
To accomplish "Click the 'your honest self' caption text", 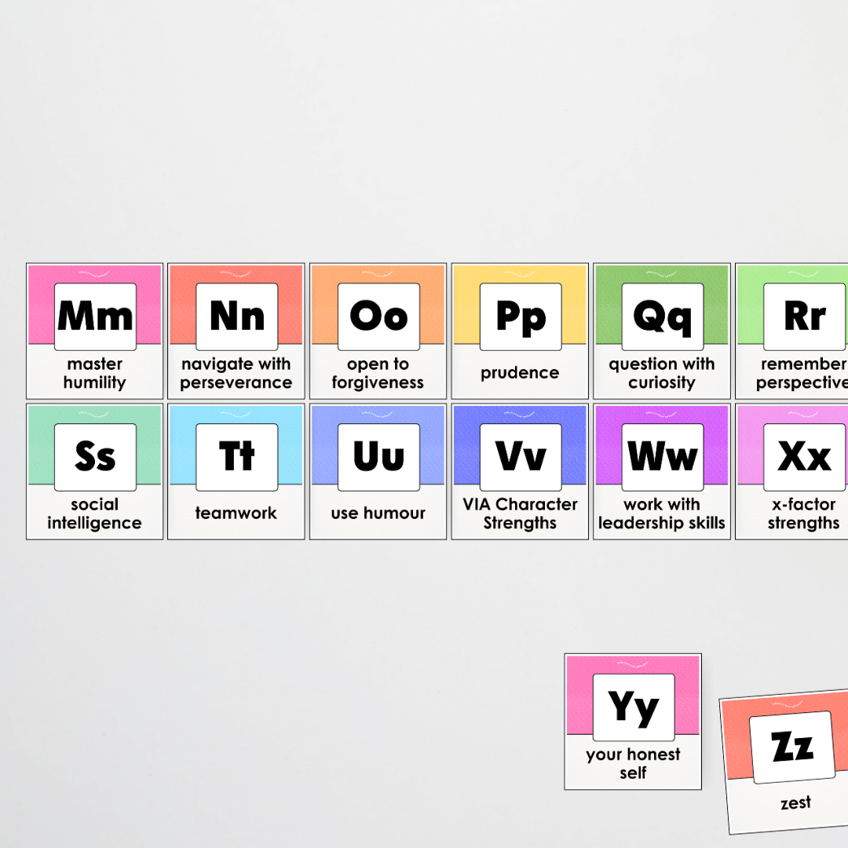I will click(633, 766).
